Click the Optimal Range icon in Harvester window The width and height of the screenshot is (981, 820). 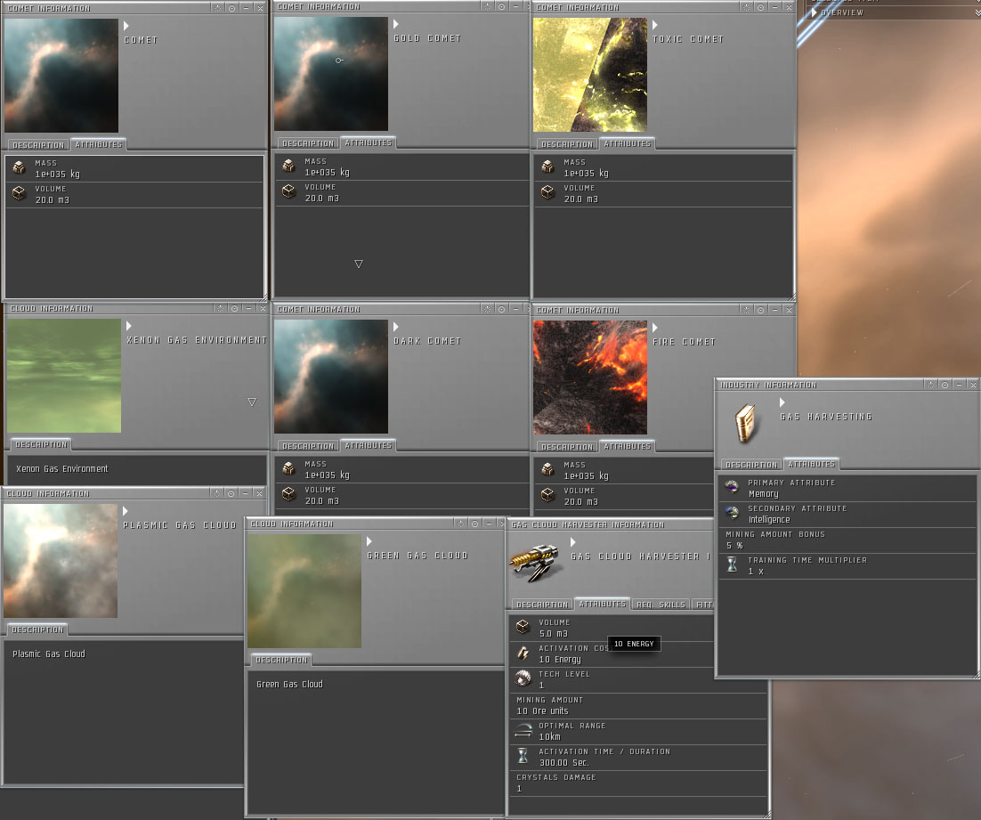tap(523, 730)
